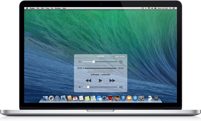Launch Safari from the dock
The height and width of the screenshot is (121, 201).
pos(57,98)
